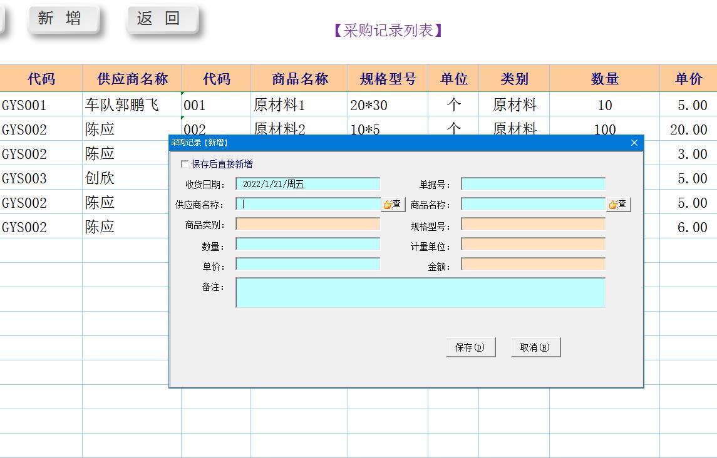Click the 取消(B) button to cancel
The height and width of the screenshot is (458, 717).
click(535, 347)
